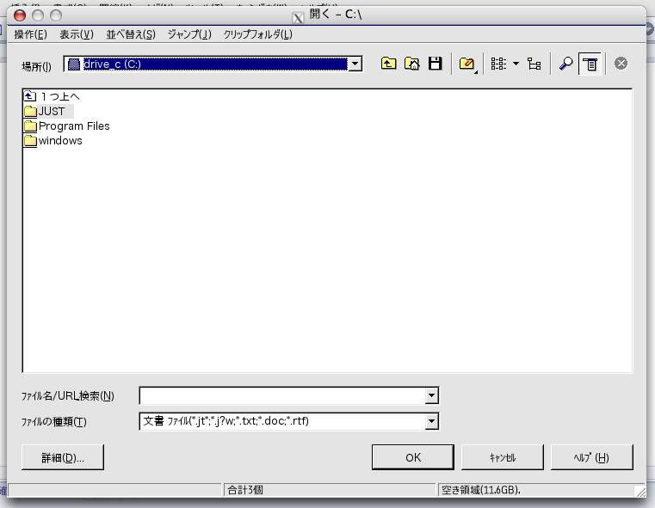Click the gray stop circle icon
Screen dimensions: 655x508
pyautogui.click(x=621, y=64)
